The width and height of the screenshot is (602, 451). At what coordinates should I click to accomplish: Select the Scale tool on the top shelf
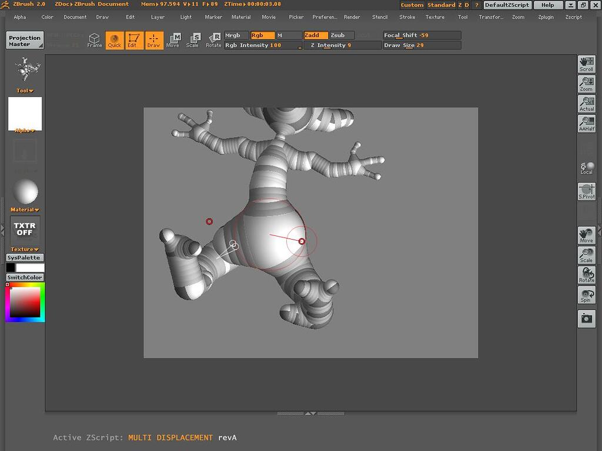[x=193, y=40]
